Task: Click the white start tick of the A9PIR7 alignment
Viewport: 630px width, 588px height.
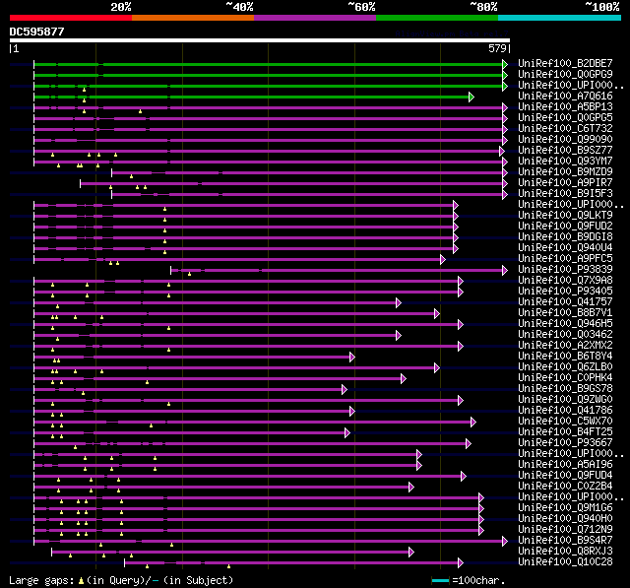Action: point(81,183)
